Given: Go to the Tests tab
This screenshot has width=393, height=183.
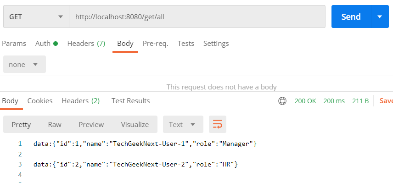Looking at the screenshot, I should pos(186,44).
